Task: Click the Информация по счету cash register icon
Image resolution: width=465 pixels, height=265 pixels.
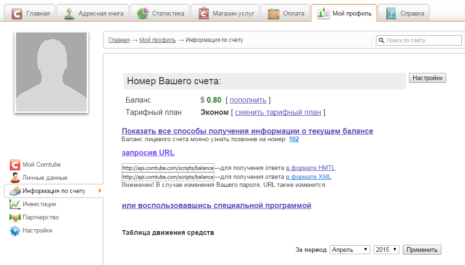Action: point(15,191)
